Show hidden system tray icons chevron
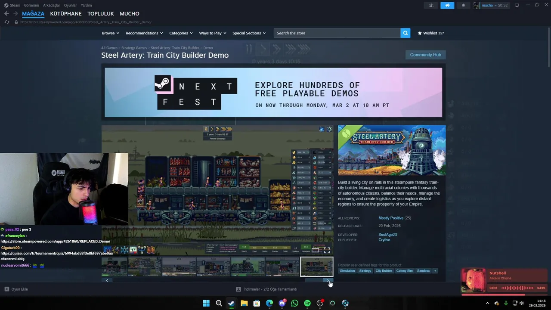Image resolution: width=551 pixels, height=310 pixels. point(487,303)
